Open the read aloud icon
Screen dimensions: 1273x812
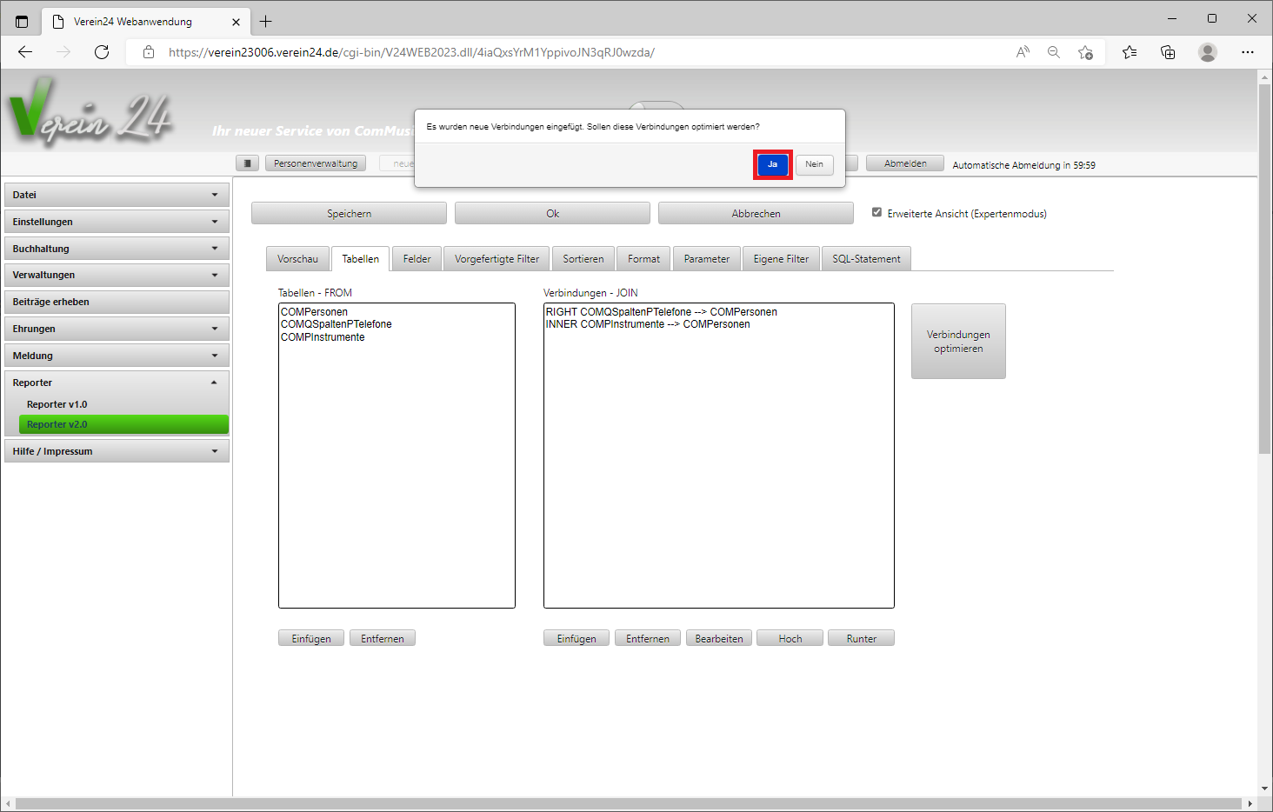pyautogui.click(x=1023, y=52)
